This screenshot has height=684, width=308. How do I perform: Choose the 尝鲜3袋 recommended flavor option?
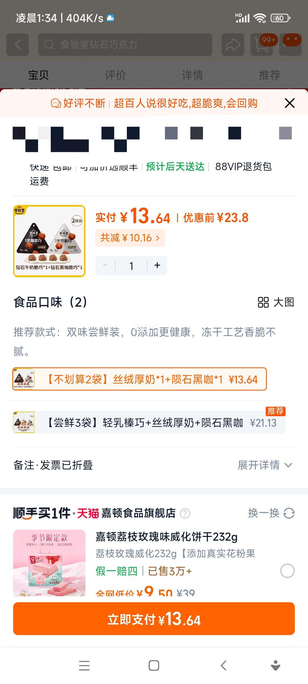[x=149, y=422]
